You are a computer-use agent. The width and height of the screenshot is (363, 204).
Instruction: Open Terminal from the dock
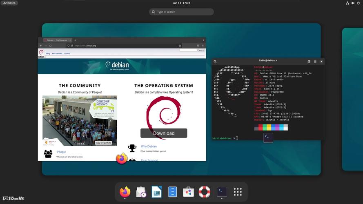tap(222, 192)
